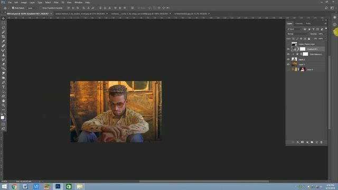The height and width of the screenshot is (190, 338).
Task: Add a layer style via fx icon
Action: pos(298,142)
